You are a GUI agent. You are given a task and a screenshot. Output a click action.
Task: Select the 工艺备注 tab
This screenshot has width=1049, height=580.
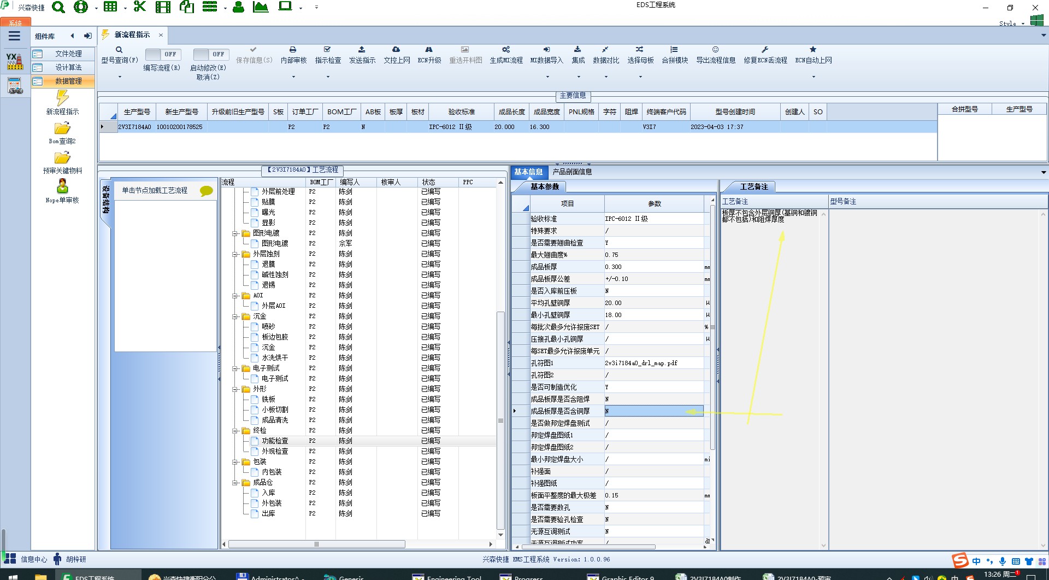click(754, 187)
